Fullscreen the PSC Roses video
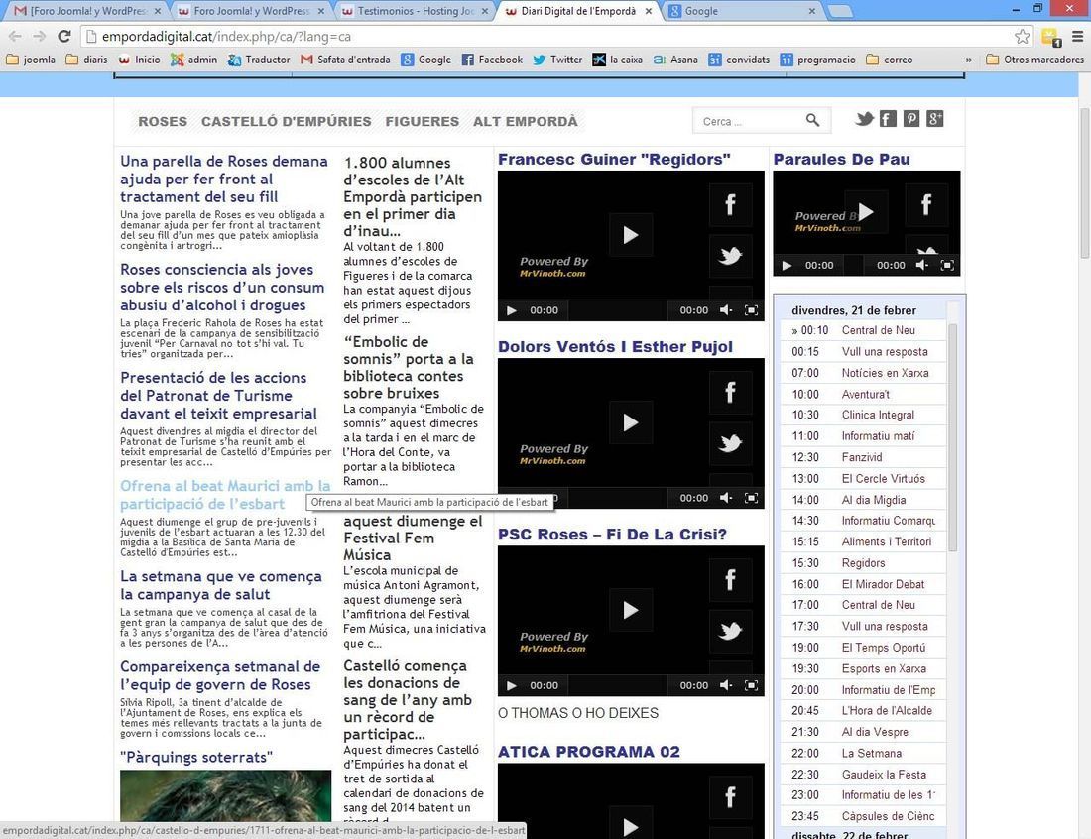The image size is (1091, 839). (752, 685)
